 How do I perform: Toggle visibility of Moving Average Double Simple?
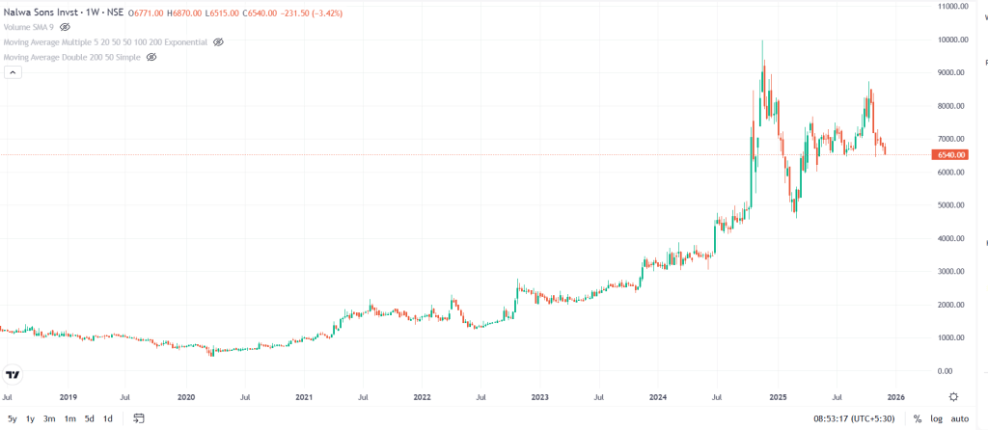click(x=150, y=58)
